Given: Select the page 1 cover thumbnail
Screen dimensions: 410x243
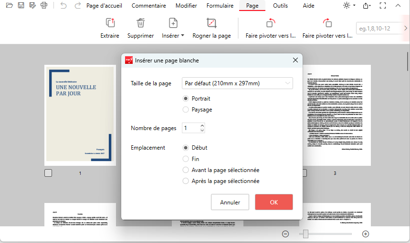Looking at the screenshot, I should (x=80, y=115).
